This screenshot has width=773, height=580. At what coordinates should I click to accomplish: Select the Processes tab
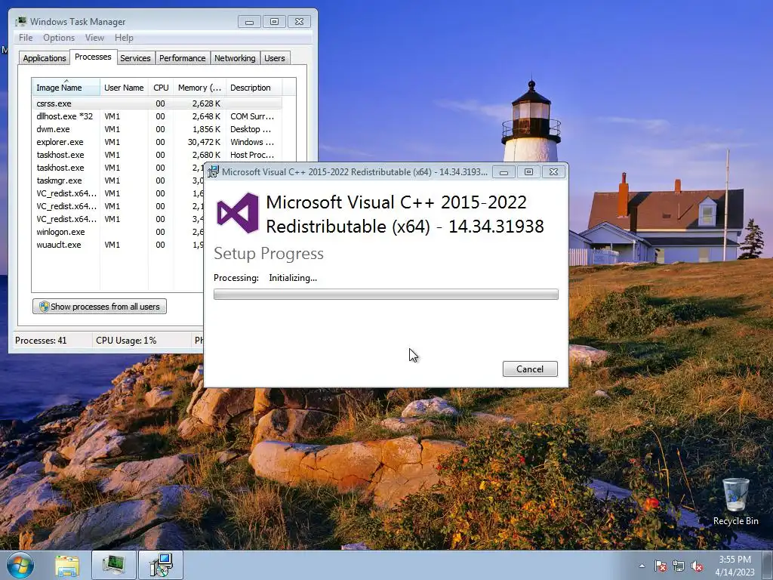click(x=93, y=57)
